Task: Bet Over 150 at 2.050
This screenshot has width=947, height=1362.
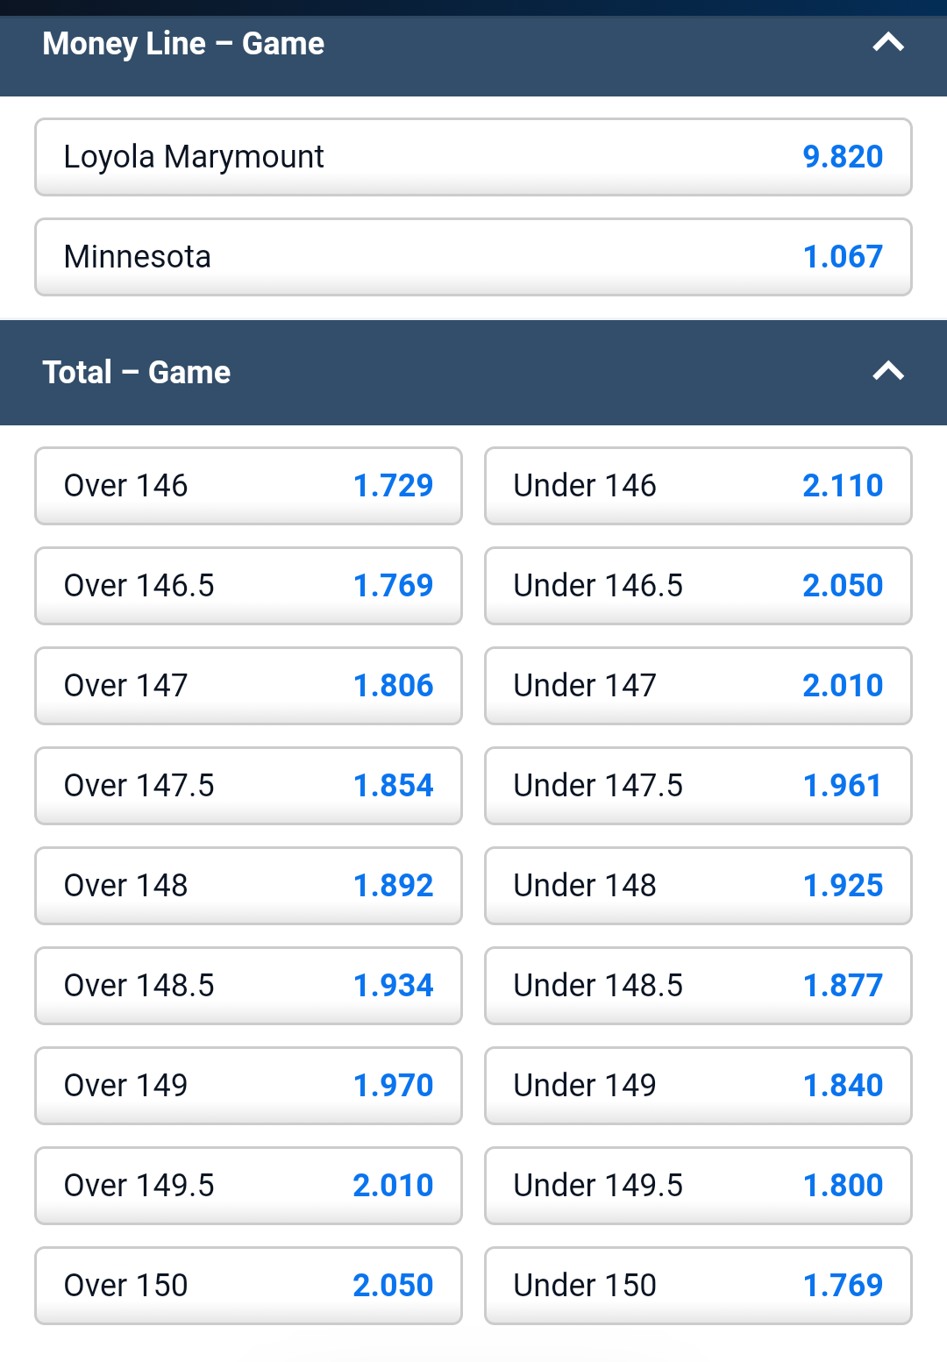Action: (248, 1286)
